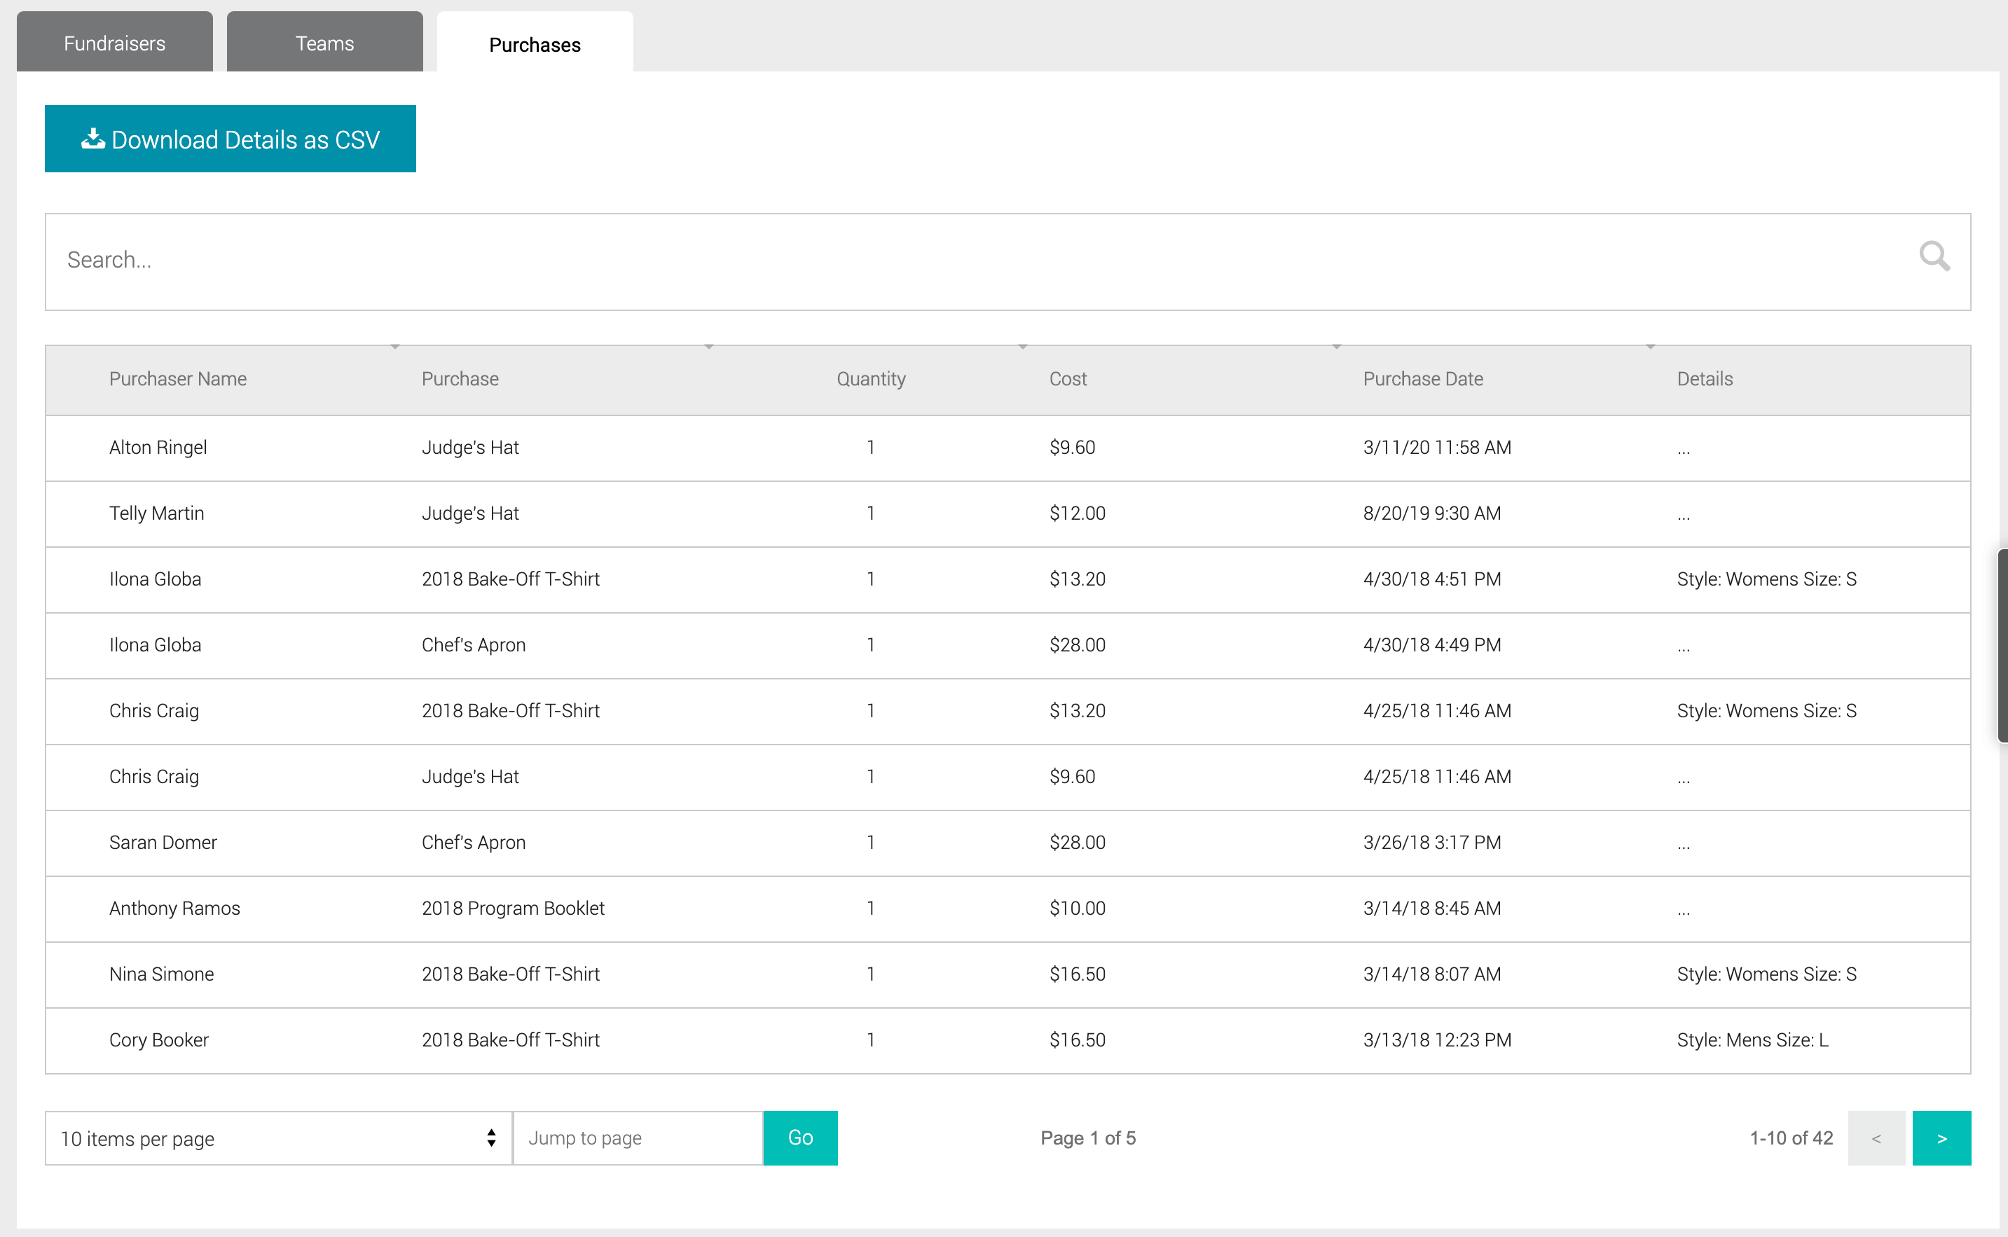The width and height of the screenshot is (2008, 1237).
Task: Open the Cost column sort arrow
Action: (1336, 347)
